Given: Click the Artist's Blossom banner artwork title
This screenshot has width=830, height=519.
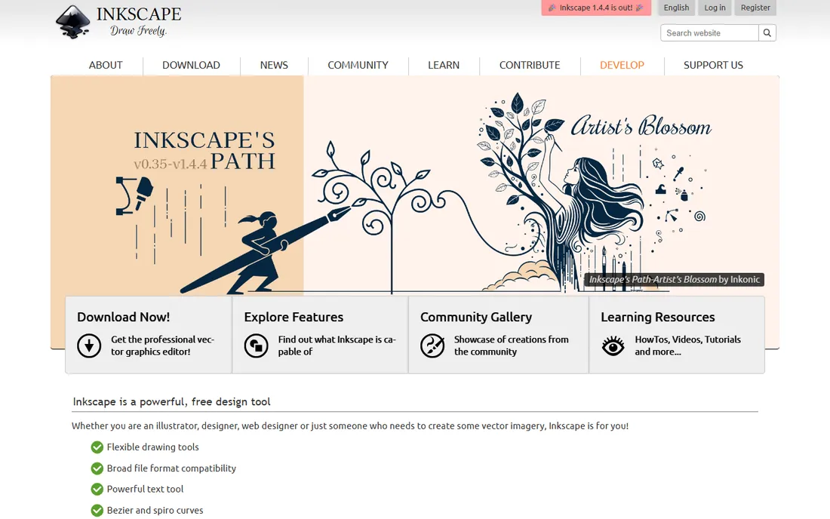Looking at the screenshot, I should 641,126.
